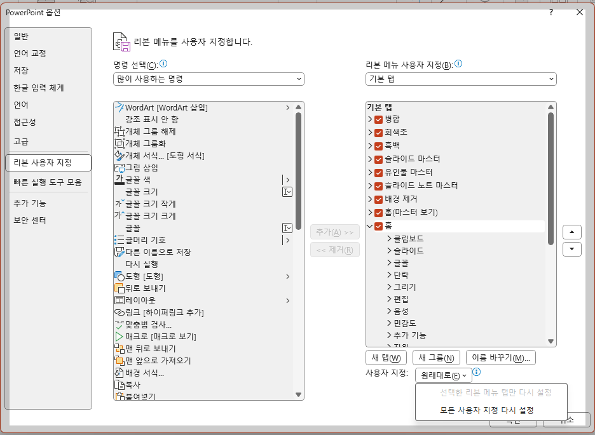Open the 원래대로 reset dropdown

[x=444, y=375]
